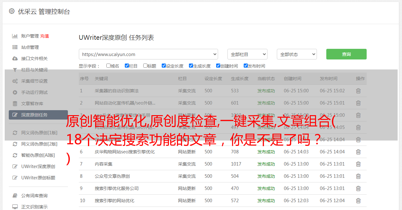Click the red 充值 link
Image resolution: width=402 pixels, height=210 pixels.
point(44,36)
